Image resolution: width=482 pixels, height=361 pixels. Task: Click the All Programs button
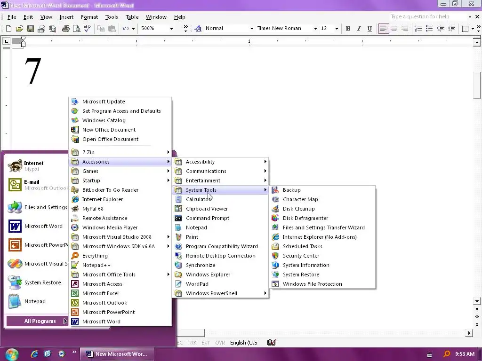[38, 321]
